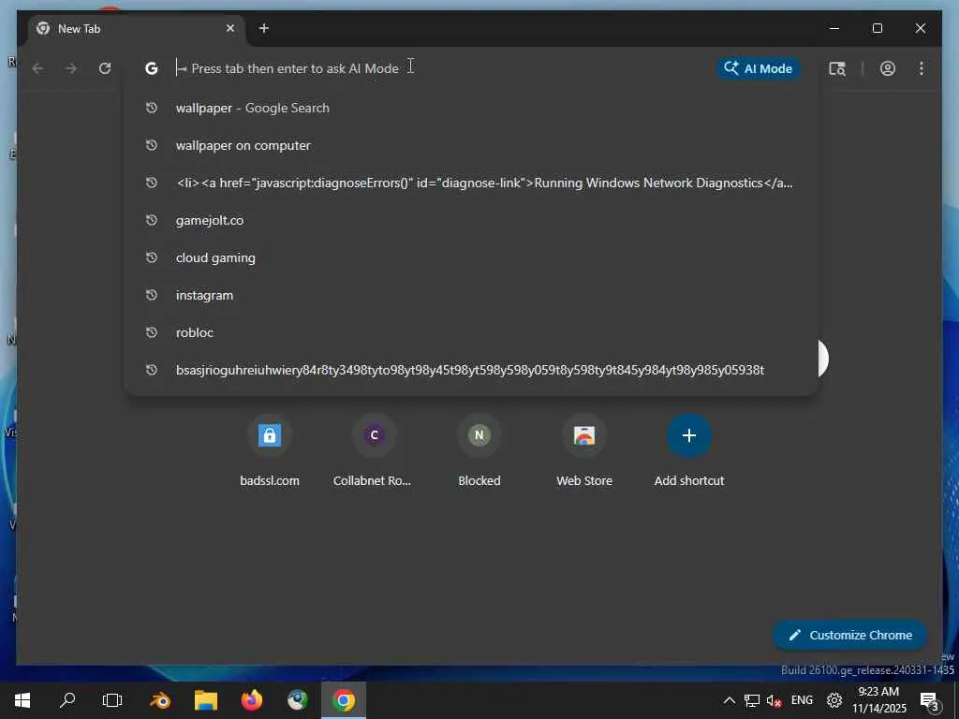Screen dimensions: 959x719
Task: Open the settings gear in the system tray
Action: [834, 700]
